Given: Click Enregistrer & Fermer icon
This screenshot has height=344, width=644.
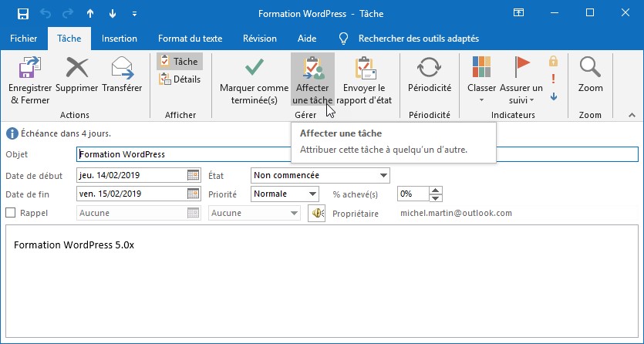Looking at the screenshot, I should (29, 81).
